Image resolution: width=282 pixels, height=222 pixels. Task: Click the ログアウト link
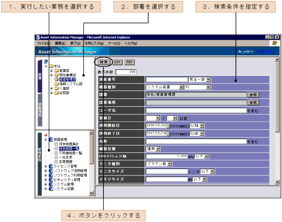[266, 51]
